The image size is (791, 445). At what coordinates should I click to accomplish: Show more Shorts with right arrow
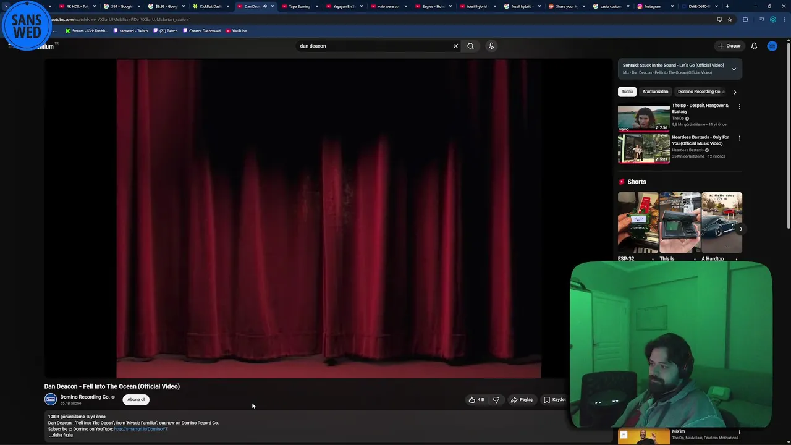tap(740, 229)
